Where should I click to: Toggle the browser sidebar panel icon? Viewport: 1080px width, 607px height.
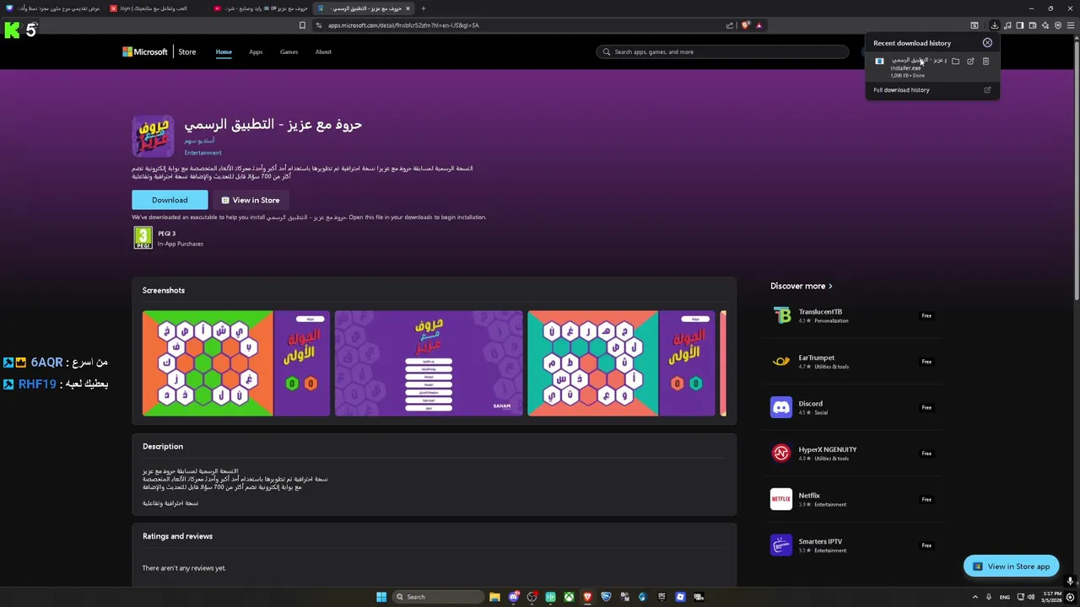(x=1020, y=25)
